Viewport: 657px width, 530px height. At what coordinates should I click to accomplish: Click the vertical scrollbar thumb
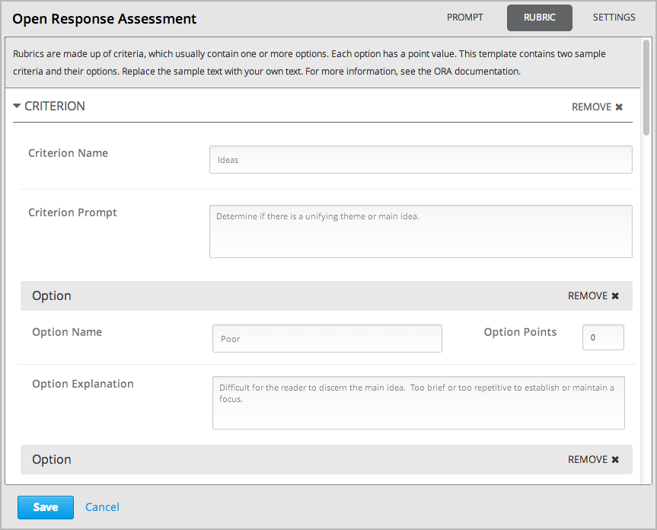[646, 87]
